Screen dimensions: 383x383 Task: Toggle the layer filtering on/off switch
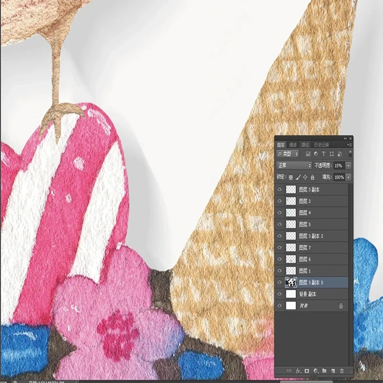pos(350,154)
